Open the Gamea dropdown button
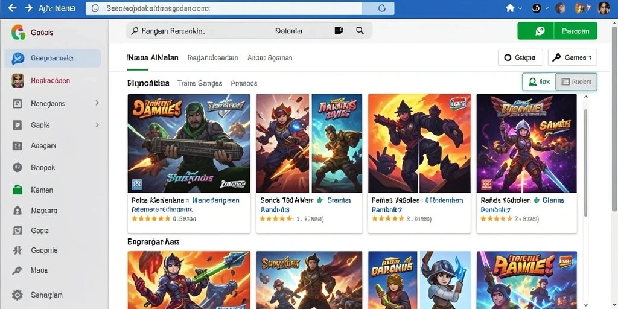The height and width of the screenshot is (309, 618). (x=572, y=57)
